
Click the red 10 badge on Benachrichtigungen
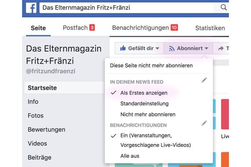pos(174,27)
